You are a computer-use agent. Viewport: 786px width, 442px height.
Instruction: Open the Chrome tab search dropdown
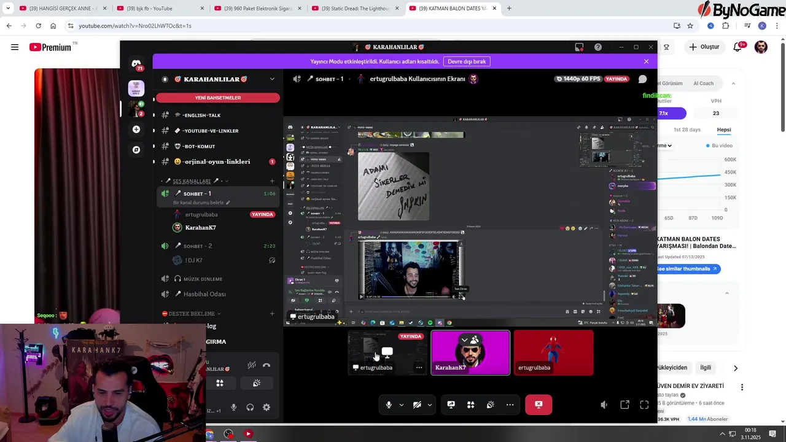click(x=8, y=8)
